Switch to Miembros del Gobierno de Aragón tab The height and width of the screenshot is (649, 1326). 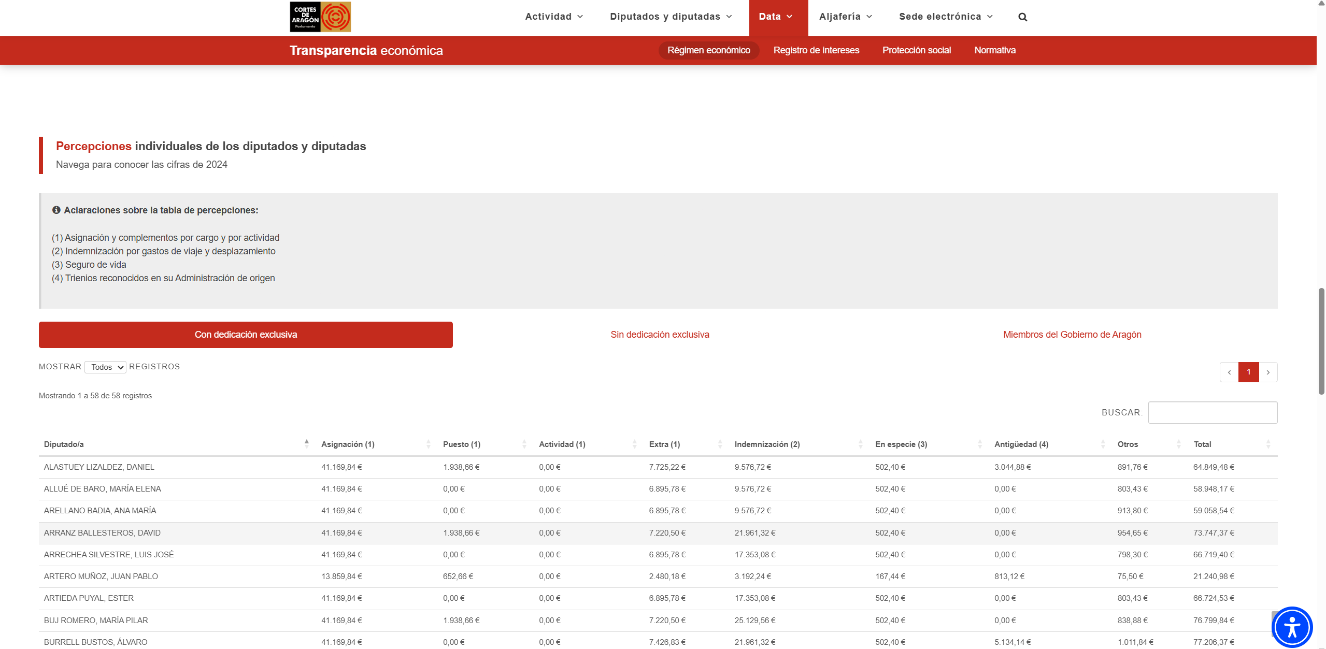pyautogui.click(x=1072, y=335)
